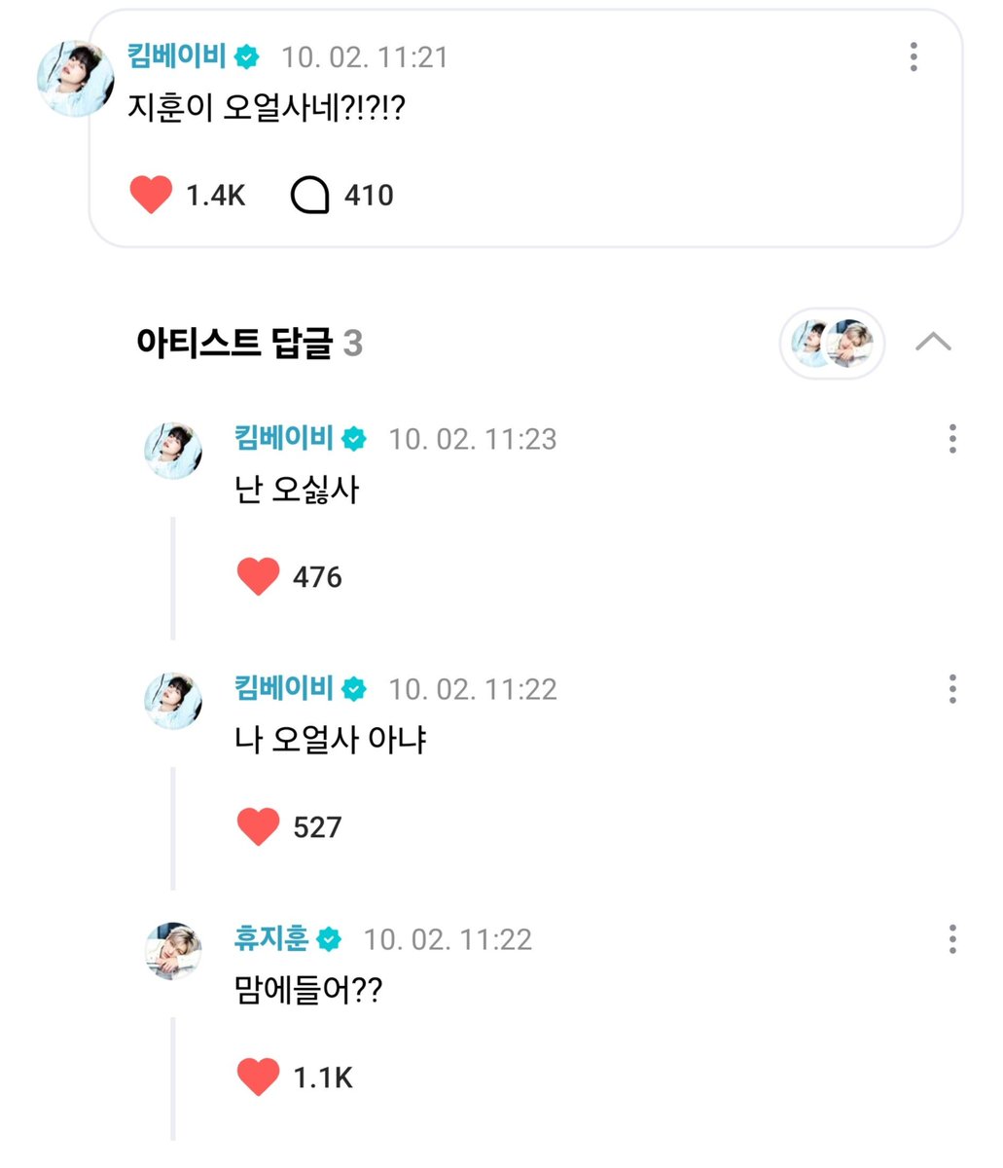Open options menu for 휴지훈's reply
This screenshot has height=1168, width=1003.
(x=952, y=939)
